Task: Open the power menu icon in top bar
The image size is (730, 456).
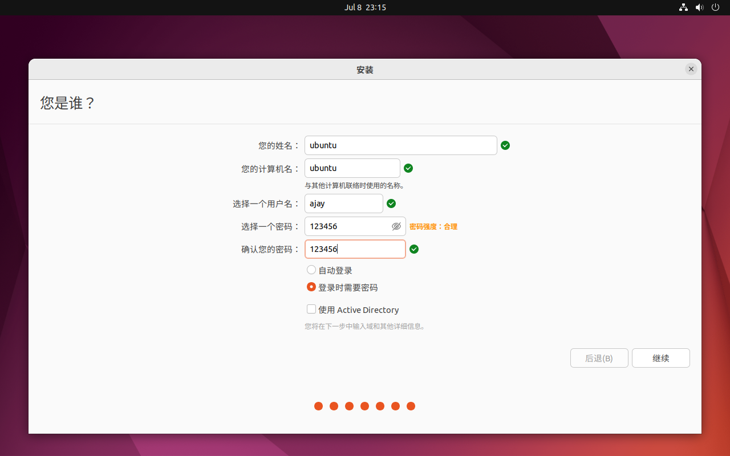Action: click(715, 7)
